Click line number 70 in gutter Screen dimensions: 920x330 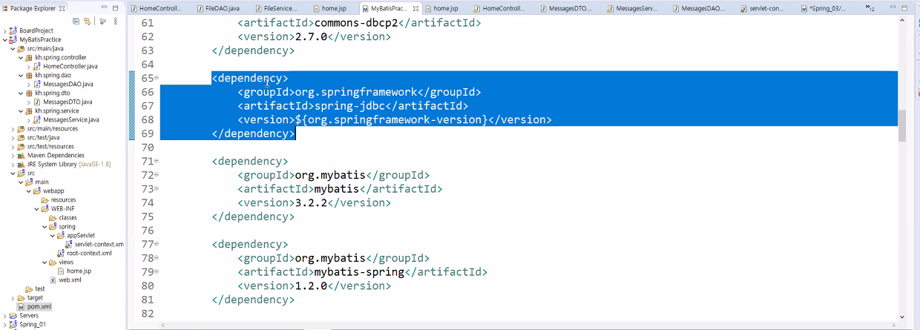click(x=146, y=148)
